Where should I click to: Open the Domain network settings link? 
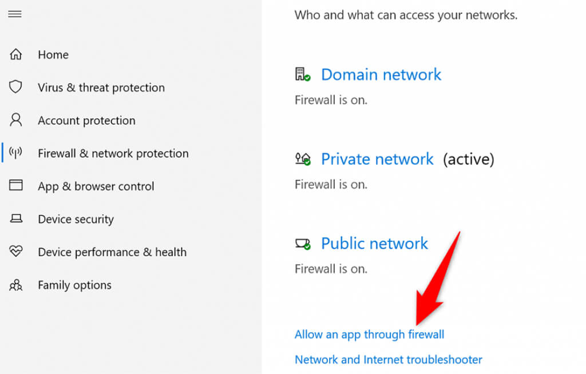pyautogui.click(x=381, y=74)
